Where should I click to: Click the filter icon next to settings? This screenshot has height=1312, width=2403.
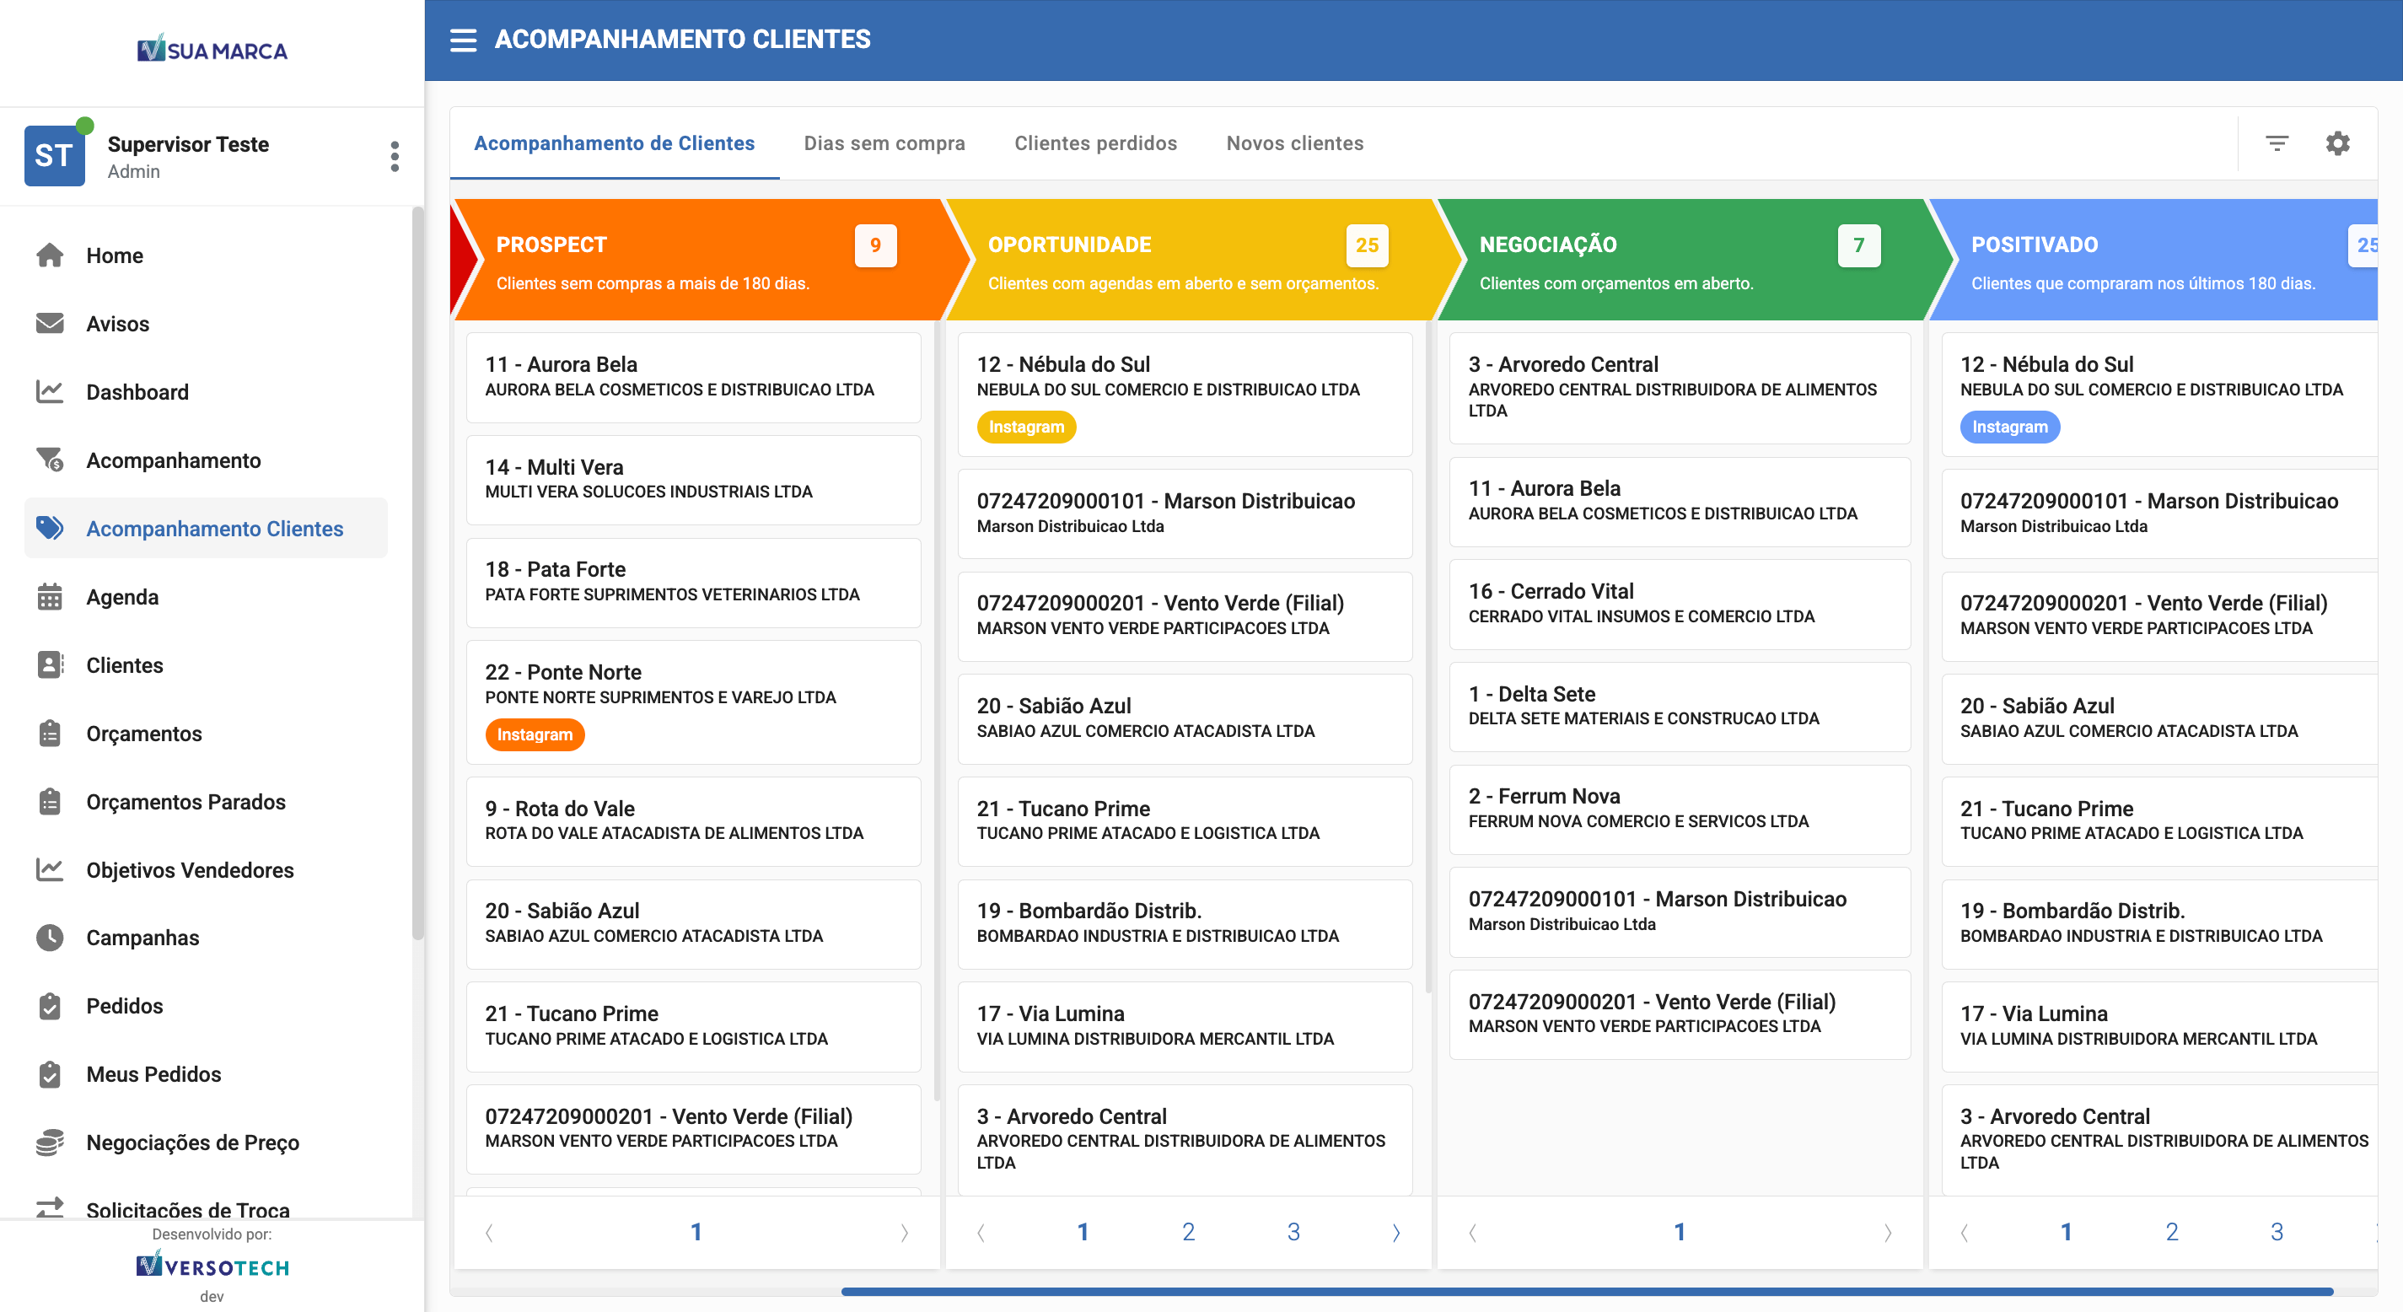pyautogui.click(x=2277, y=142)
